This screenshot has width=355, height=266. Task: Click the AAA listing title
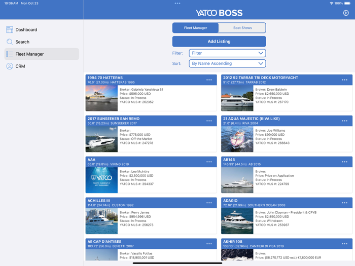tap(91, 160)
